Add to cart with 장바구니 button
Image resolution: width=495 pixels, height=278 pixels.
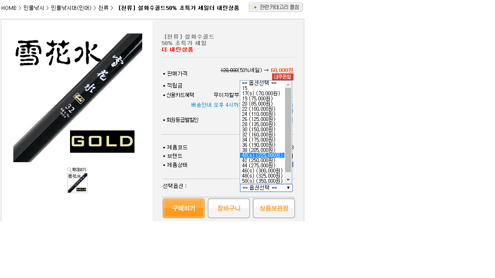click(x=229, y=208)
